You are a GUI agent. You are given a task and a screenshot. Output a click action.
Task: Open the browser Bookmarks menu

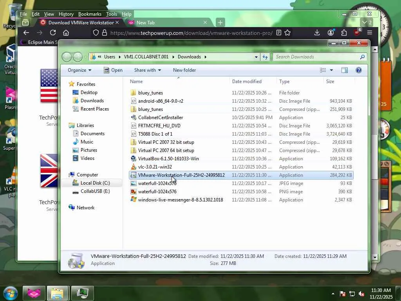(x=90, y=14)
